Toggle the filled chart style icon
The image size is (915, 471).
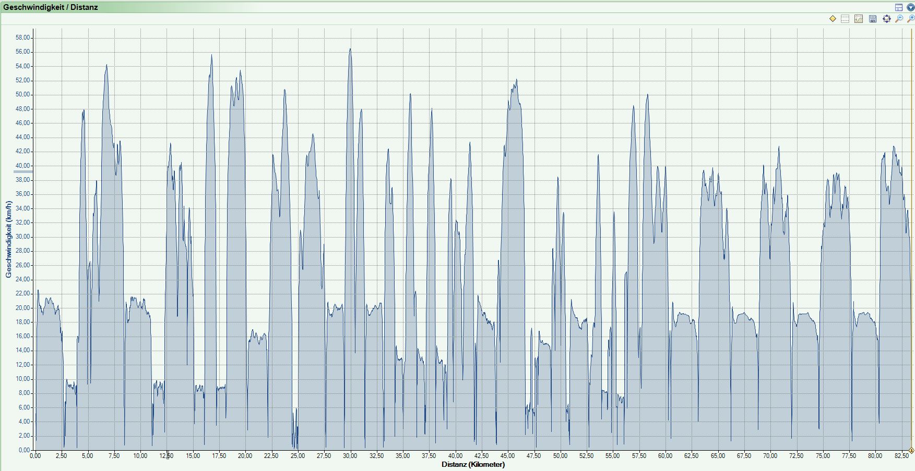tap(859, 19)
